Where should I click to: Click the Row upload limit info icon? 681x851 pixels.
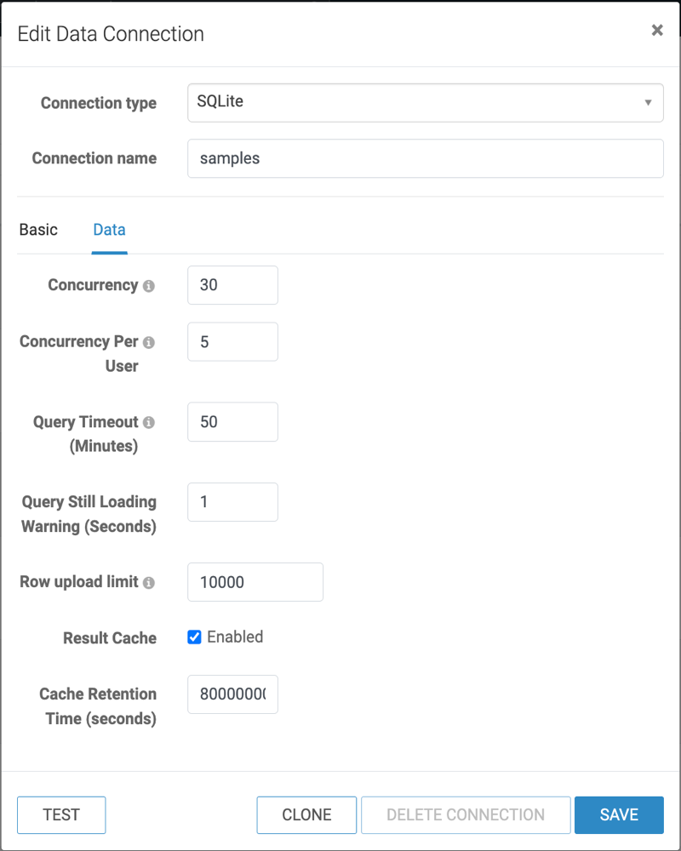148,582
